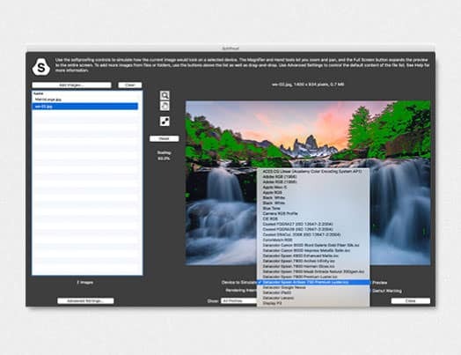This screenshot has width=461, height=355.
Task: Pick ACES CG Linear profile
Action: tap(312, 171)
